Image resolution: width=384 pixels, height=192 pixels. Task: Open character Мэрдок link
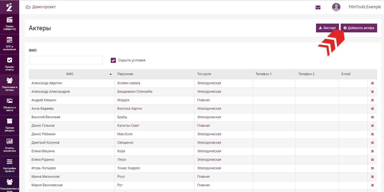(x=123, y=100)
